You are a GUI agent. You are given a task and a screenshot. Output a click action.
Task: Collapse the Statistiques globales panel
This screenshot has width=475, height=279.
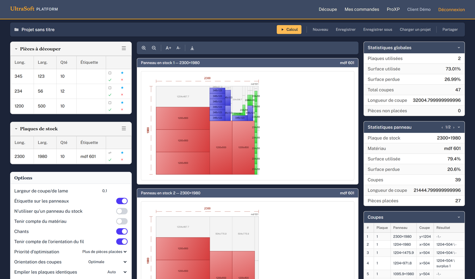pyautogui.click(x=459, y=48)
